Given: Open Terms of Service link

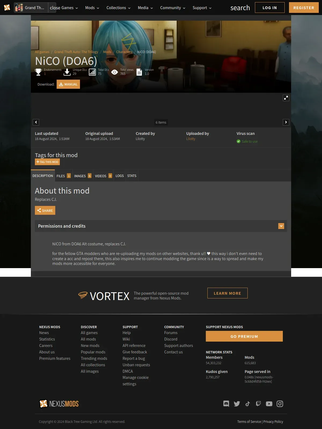Looking at the screenshot, I should tap(249, 422).
